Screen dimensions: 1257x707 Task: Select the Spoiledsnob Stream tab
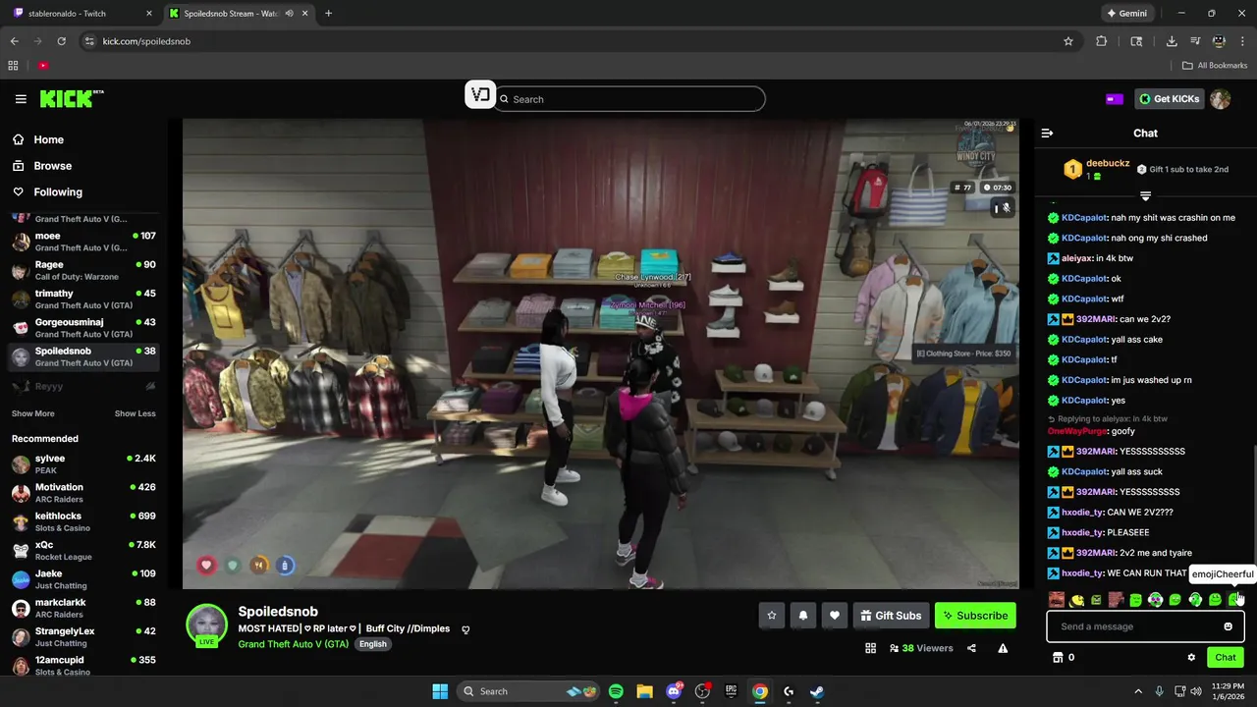pos(238,14)
